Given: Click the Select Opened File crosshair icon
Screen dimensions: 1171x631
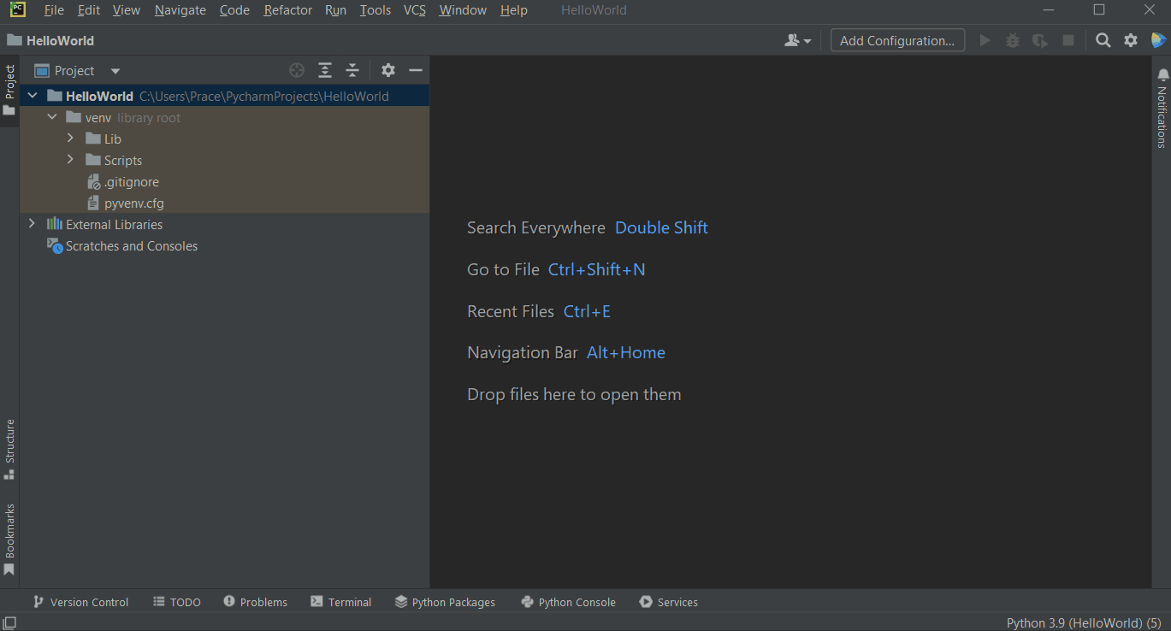Looking at the screenshot, I should point(297,70).
